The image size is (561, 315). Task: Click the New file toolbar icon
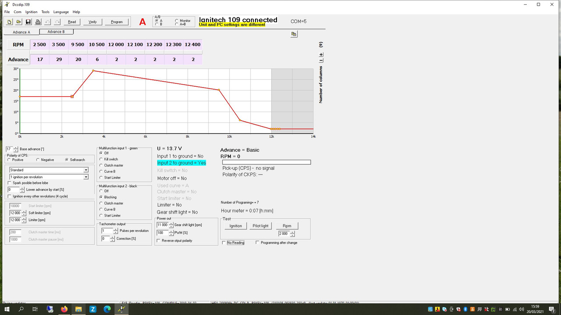click(x=10, y=22)
